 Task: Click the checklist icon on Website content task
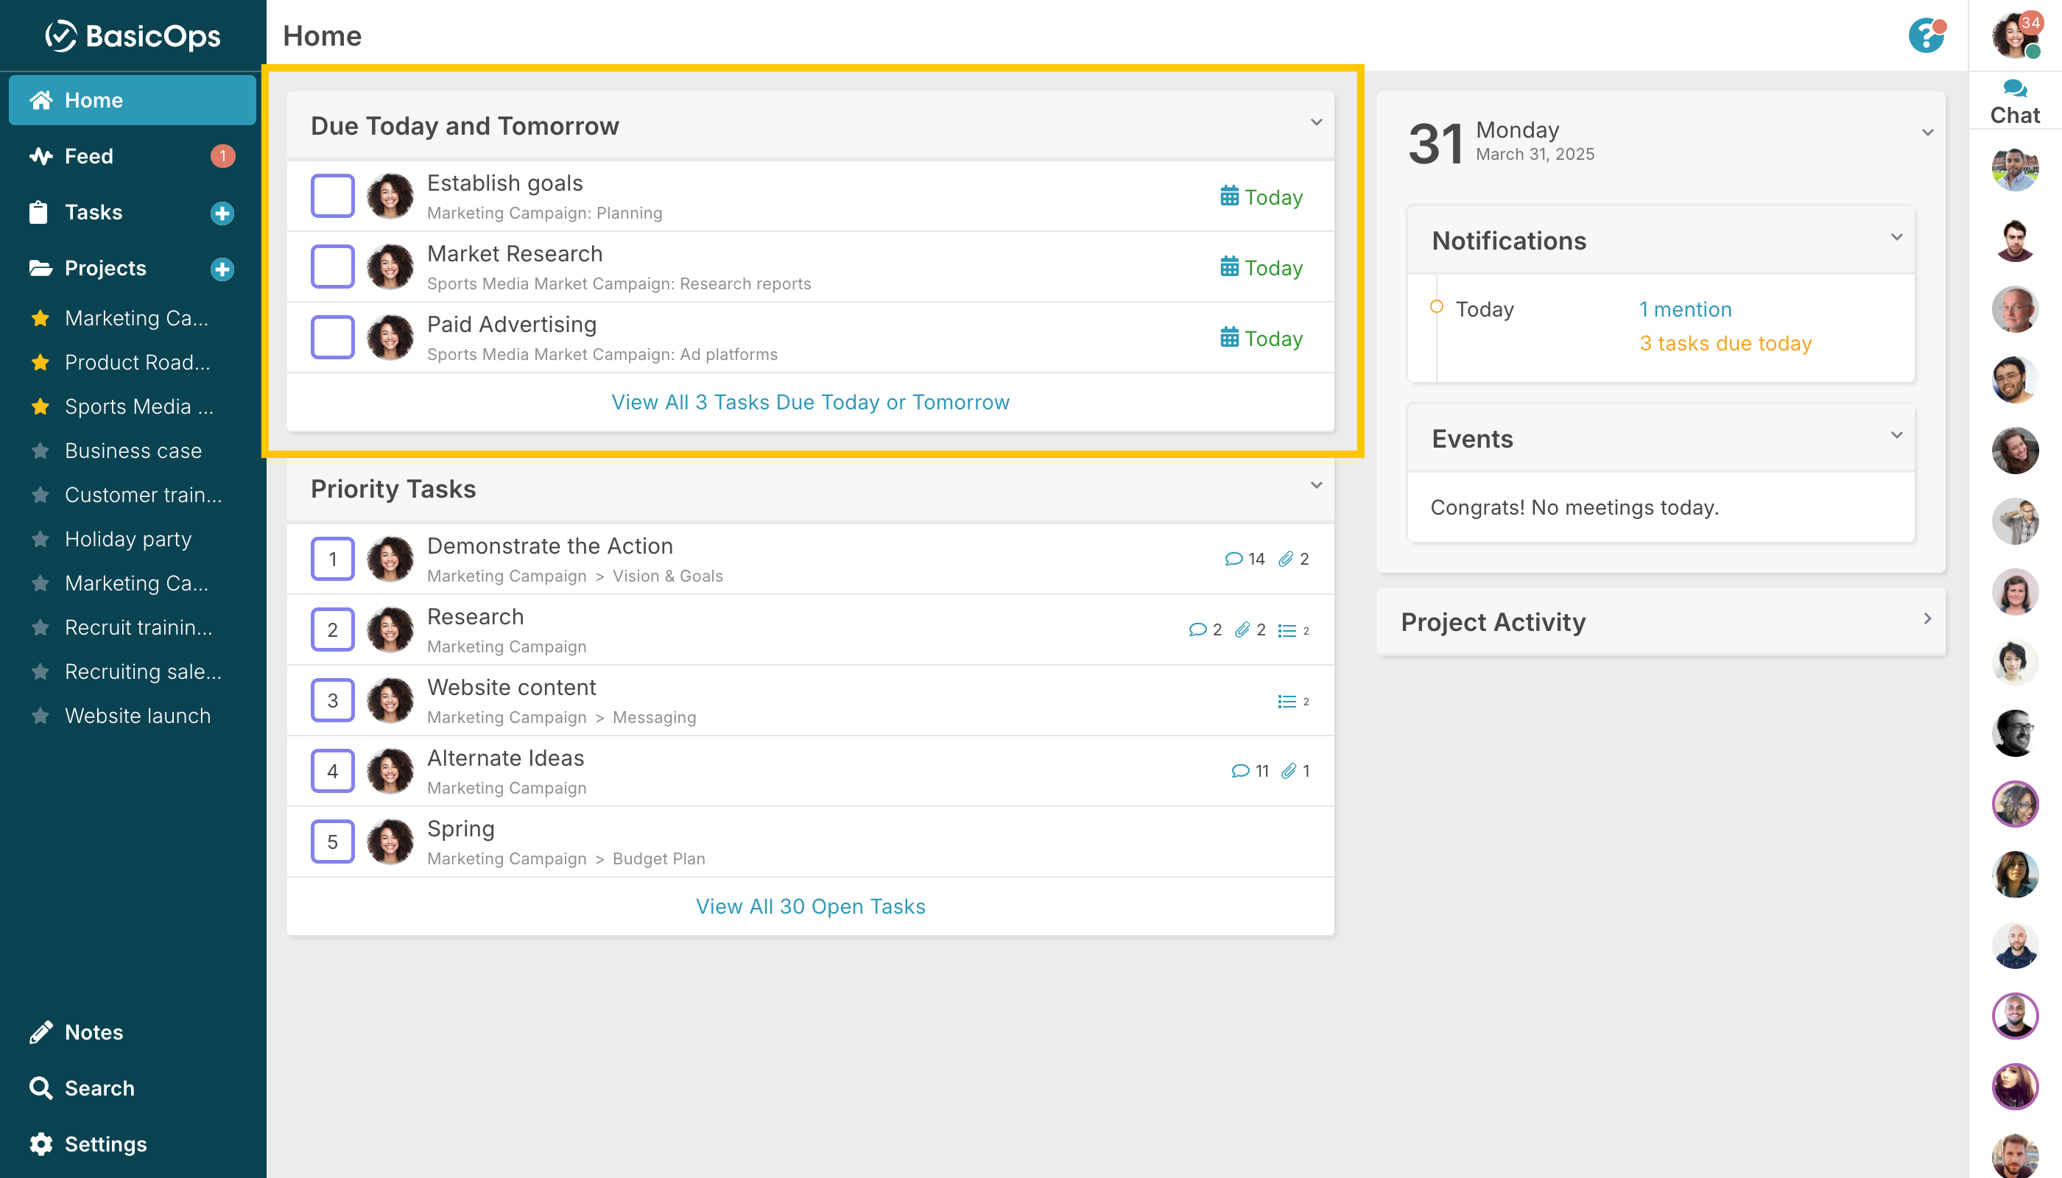(1287, 702)
